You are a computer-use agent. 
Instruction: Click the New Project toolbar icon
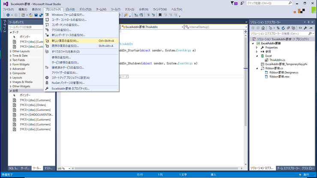click(x=23, y=15)
